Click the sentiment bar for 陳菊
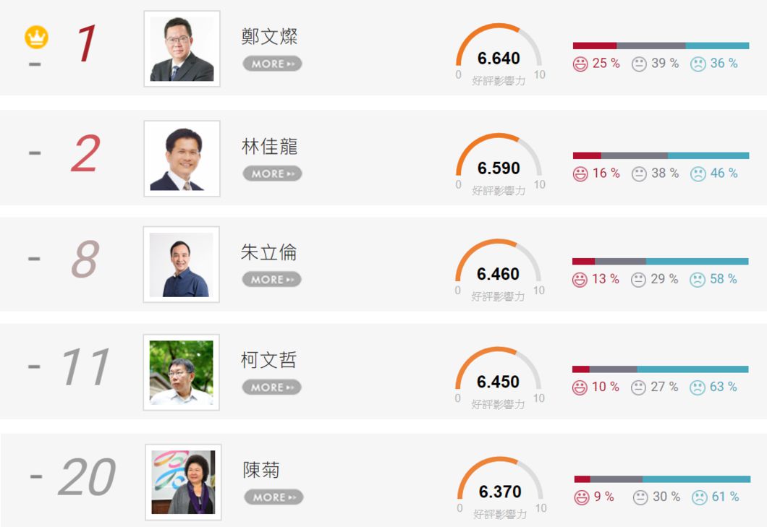Image resolution: width=767 pixels, height=527 pixels. [x=662, y=479]
